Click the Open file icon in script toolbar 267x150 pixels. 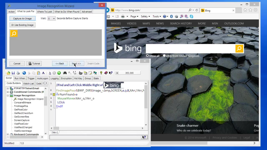[8, 73]
